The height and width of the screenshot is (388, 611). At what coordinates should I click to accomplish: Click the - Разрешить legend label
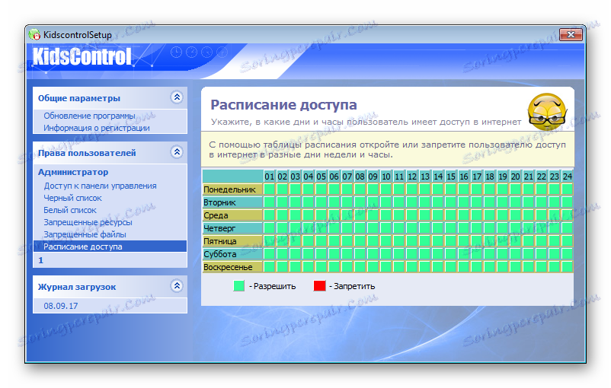tap(273, 286)
